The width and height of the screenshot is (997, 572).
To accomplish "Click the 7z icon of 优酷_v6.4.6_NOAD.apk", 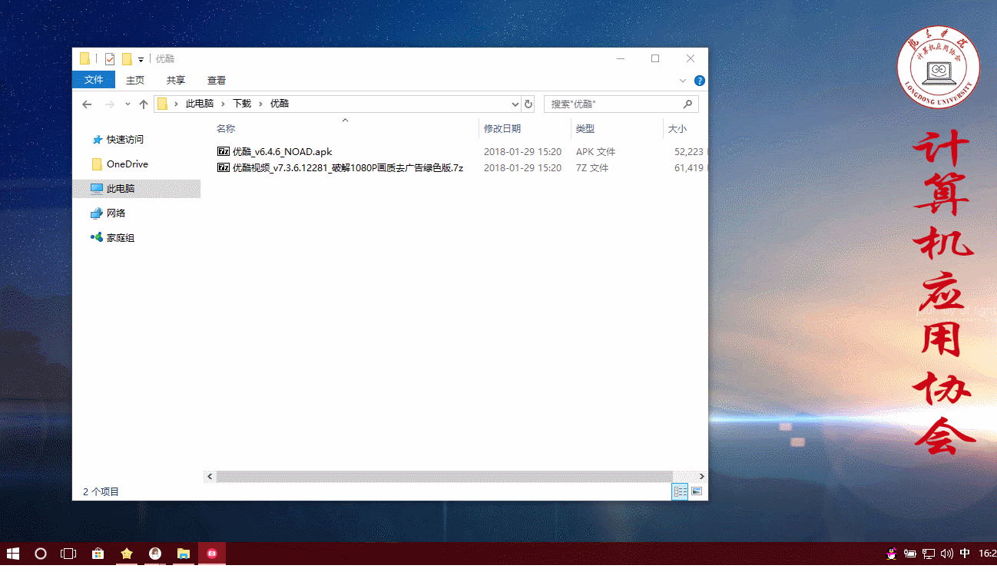I will tap(224, 151).
